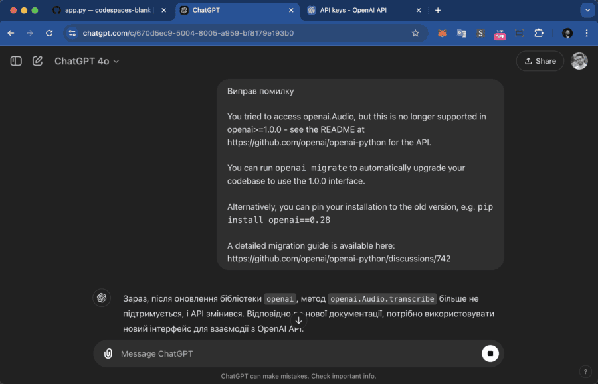Start a new chat with pencil icon

[37, 61]
